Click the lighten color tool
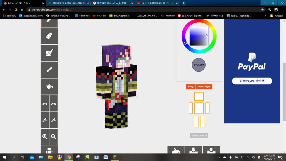This screenshot has width=286, height=161. 45,120
